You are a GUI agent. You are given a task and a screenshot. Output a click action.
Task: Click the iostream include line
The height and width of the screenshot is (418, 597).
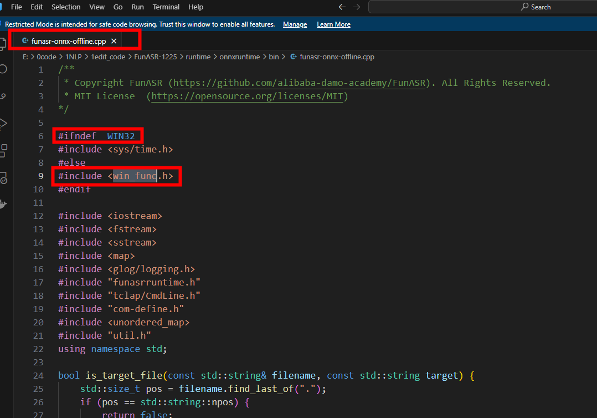110,216
